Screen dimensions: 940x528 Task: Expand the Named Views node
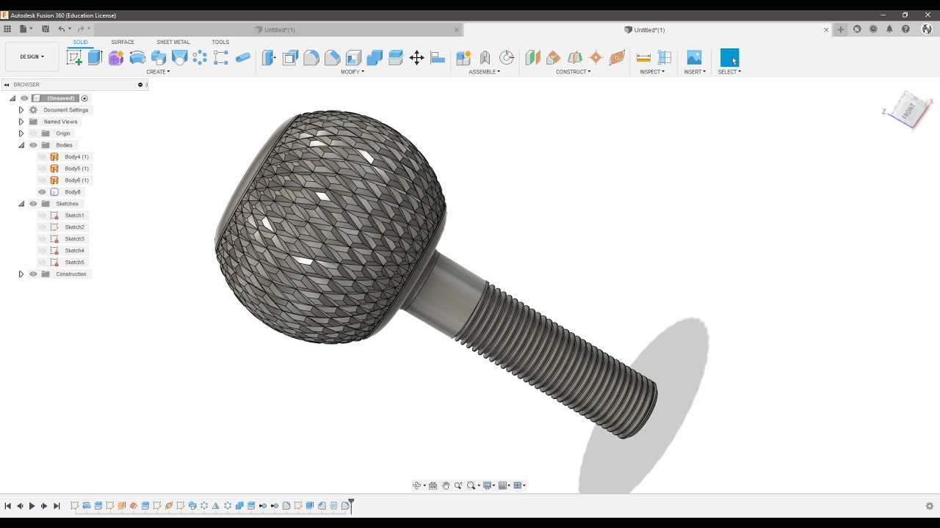(x=21, y=122)
